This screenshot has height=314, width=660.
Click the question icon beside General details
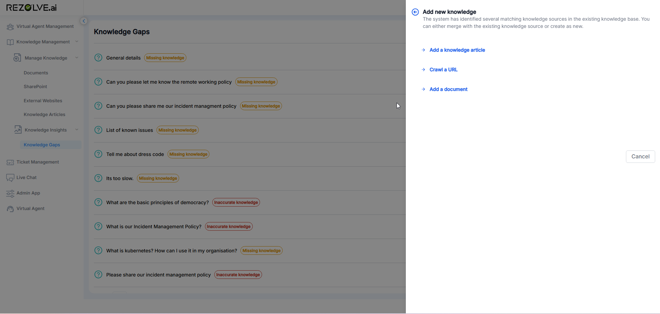click(98, 57)
